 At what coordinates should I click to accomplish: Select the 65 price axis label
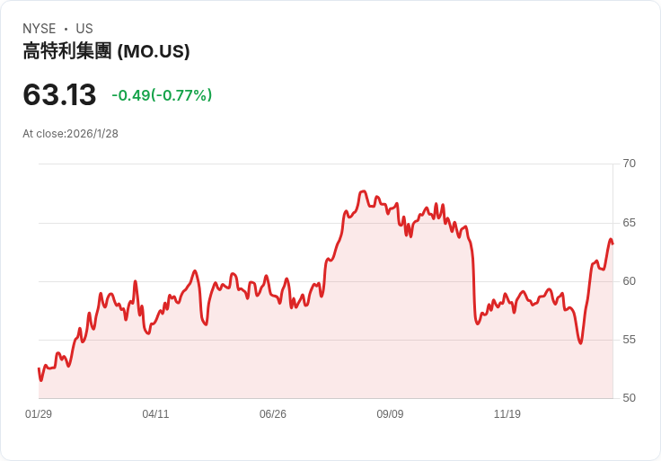coord(630,223)
